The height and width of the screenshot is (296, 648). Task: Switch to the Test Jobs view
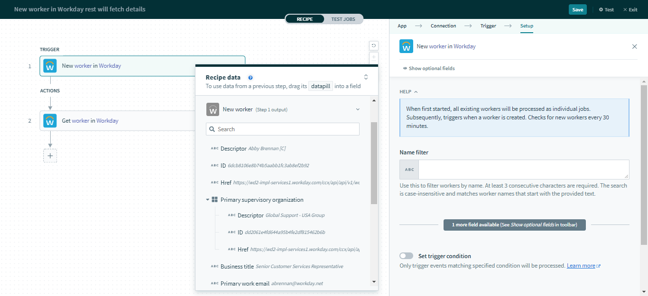pos(343,19)
